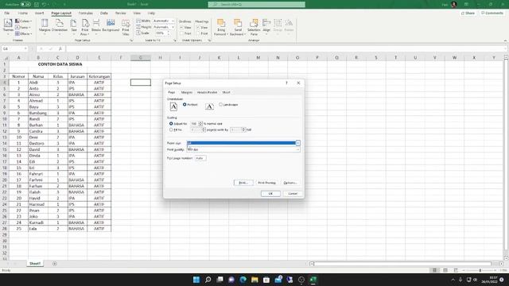Screen dimensions: 509x286
Task: Open the Formulas ribbon tab
Action: coord(86,14)
